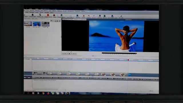
Task: Open Options with the wrench icon
Action: [x=121, y=17]
